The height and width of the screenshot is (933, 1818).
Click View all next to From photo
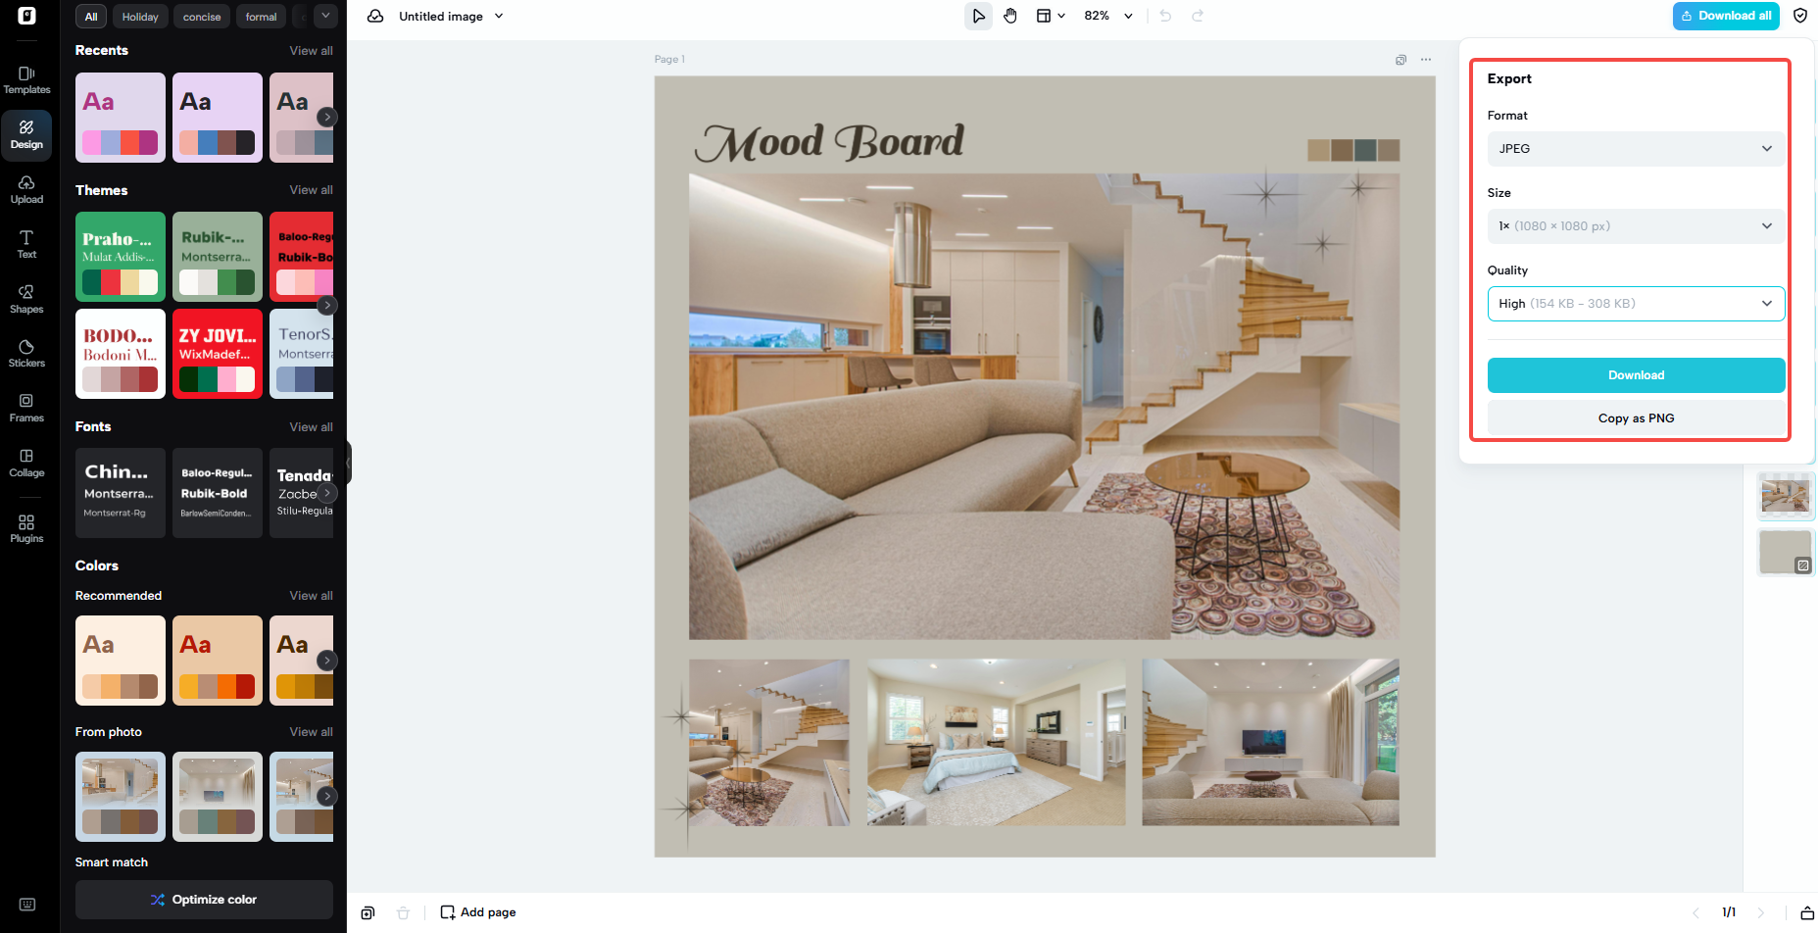pyautogui.click(x=311, y=732)
